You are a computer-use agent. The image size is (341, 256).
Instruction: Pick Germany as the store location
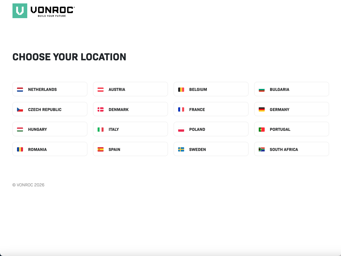(291, 109)
